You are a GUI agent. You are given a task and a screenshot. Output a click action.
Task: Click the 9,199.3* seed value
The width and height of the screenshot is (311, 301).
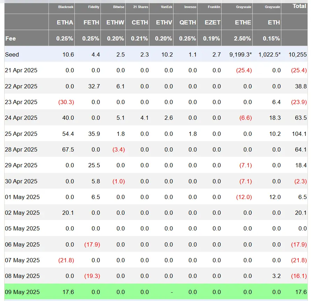pyautogui.click(x=240, y=54)
